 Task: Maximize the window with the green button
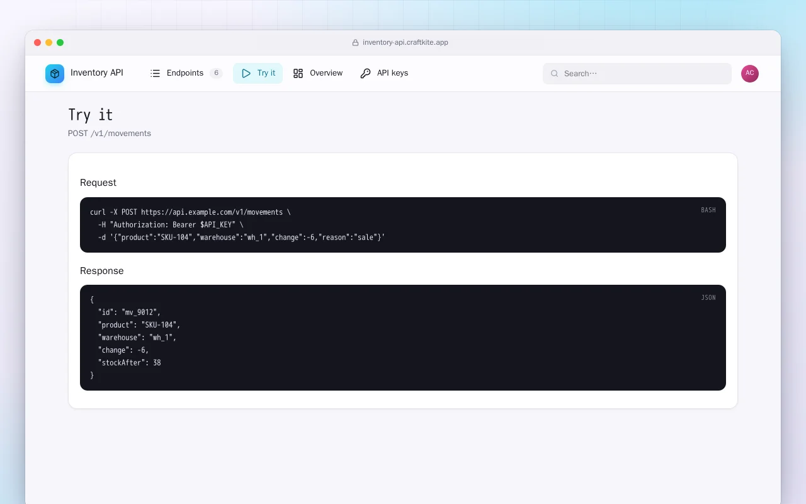click(60, 43)
